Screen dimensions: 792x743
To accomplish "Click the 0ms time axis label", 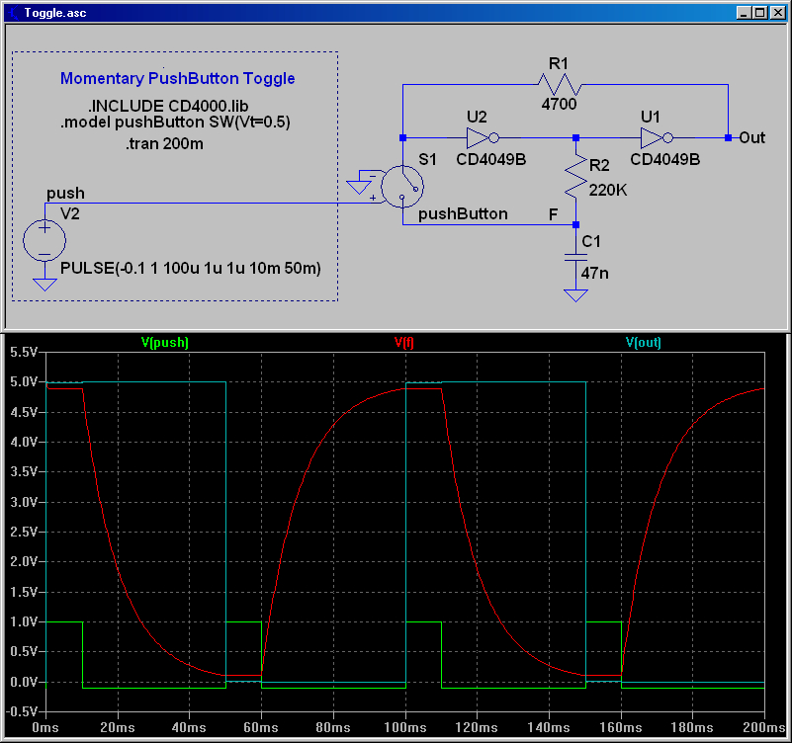I will click(44, 727).
